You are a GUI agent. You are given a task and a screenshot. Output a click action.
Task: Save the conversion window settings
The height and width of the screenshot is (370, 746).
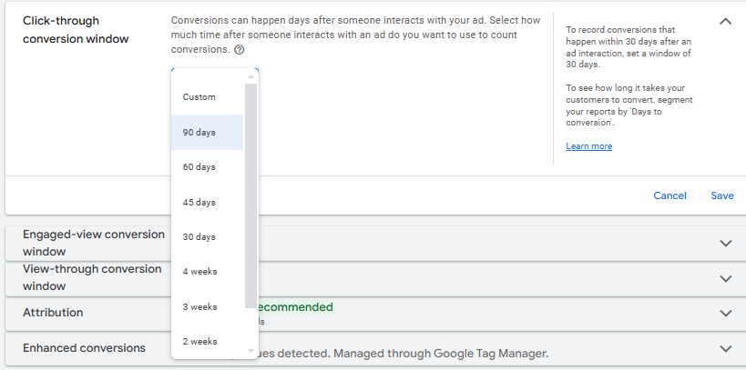pos(722,195)
